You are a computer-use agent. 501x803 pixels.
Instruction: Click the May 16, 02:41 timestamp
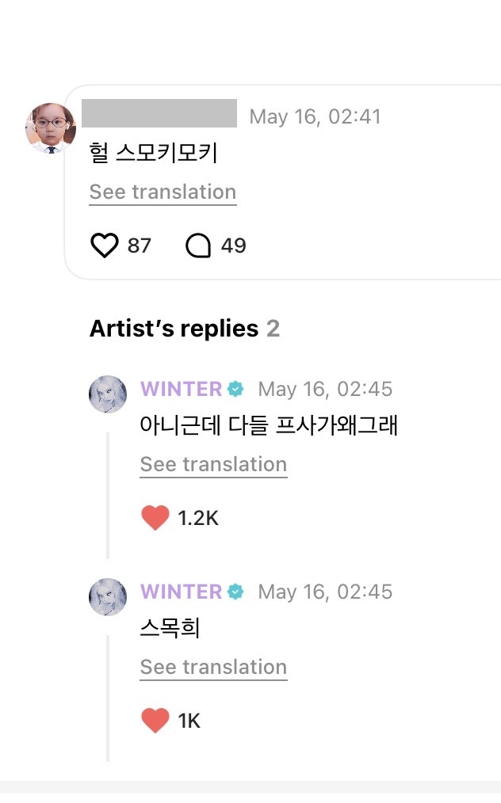coord(315,116)
